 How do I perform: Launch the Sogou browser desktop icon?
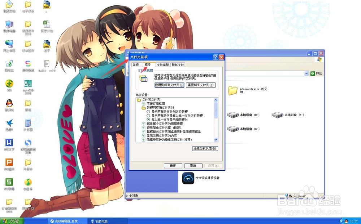28,146
